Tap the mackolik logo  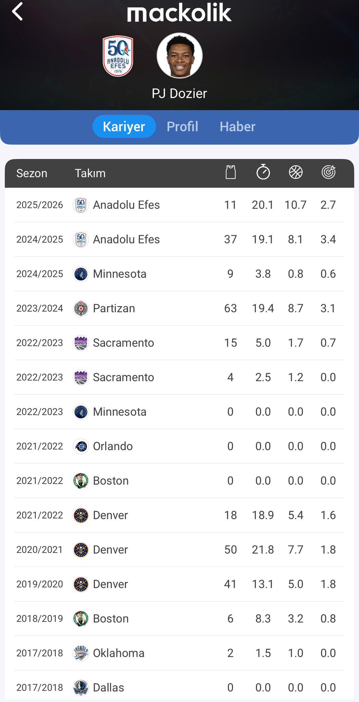(x=179, y=13)
